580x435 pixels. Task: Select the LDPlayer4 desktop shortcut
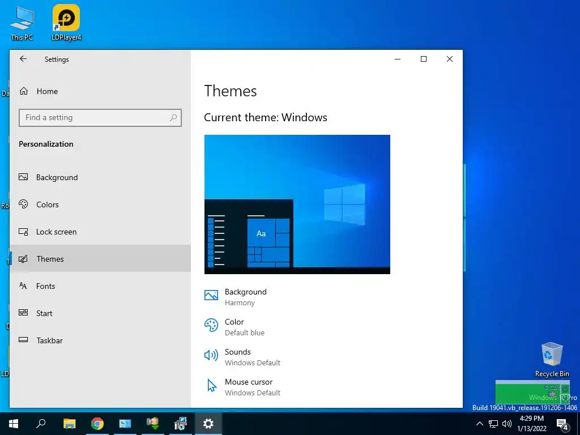coord(66,23)
